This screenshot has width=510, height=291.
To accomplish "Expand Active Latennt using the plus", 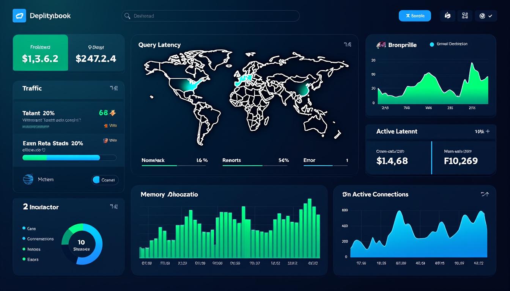I will tap(488, 131).
